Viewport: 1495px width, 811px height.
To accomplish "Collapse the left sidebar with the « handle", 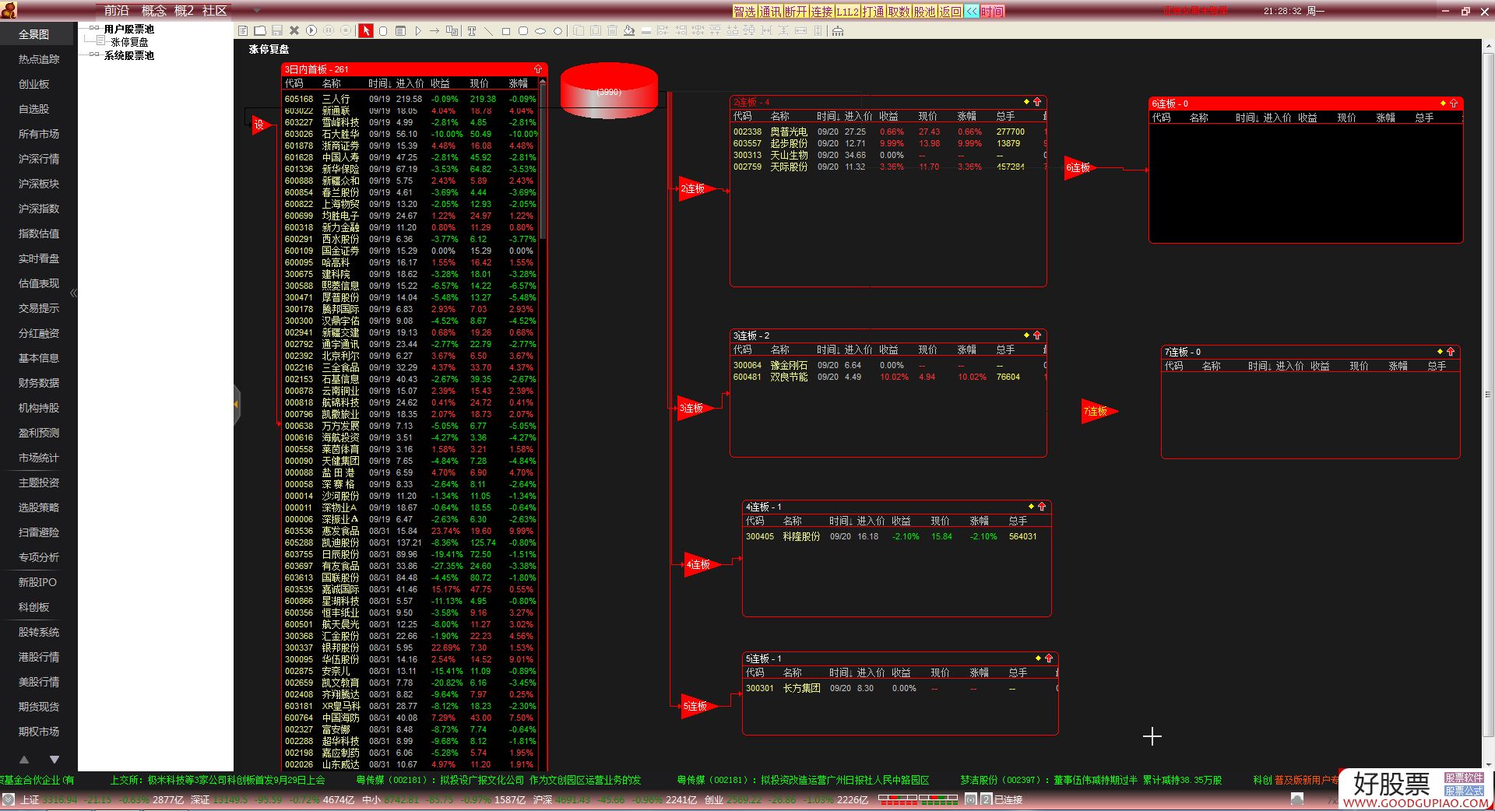I will 74,293.
